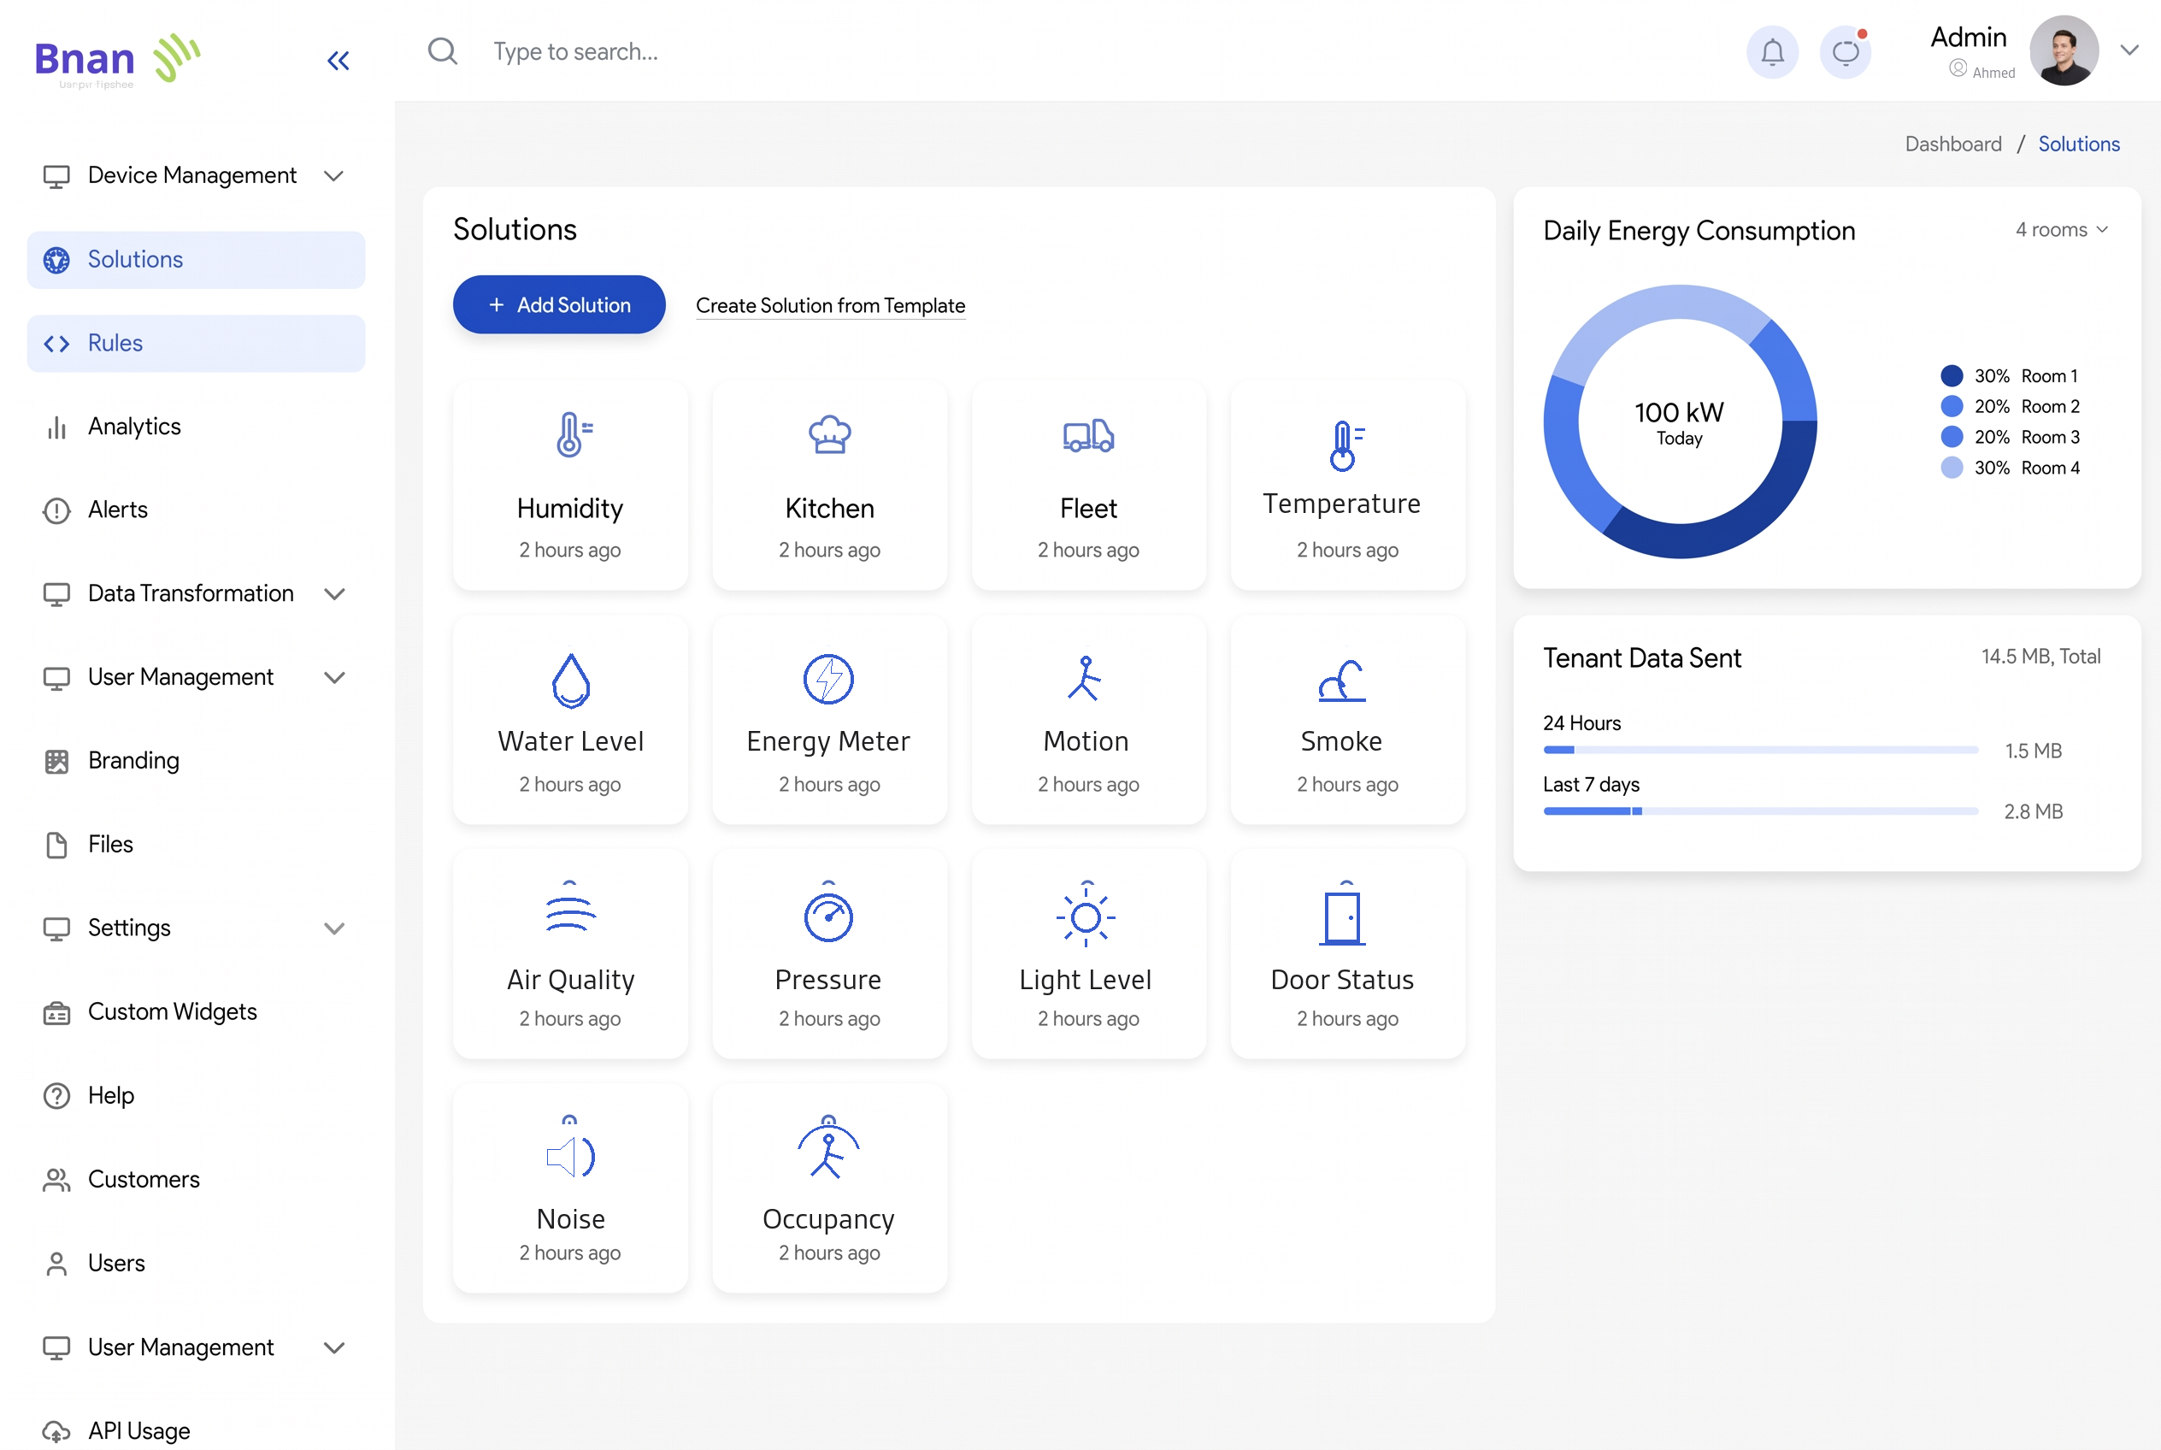Go to Dashboard breadcrumb

point(1952,144)
